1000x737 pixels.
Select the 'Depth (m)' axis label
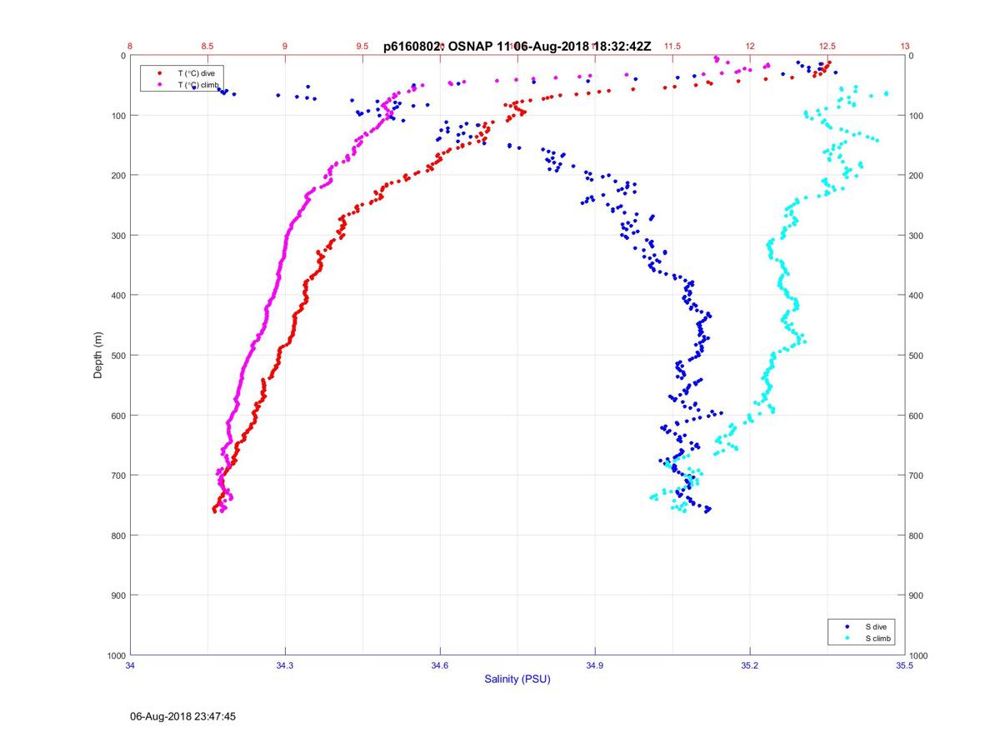click(98, 355)
